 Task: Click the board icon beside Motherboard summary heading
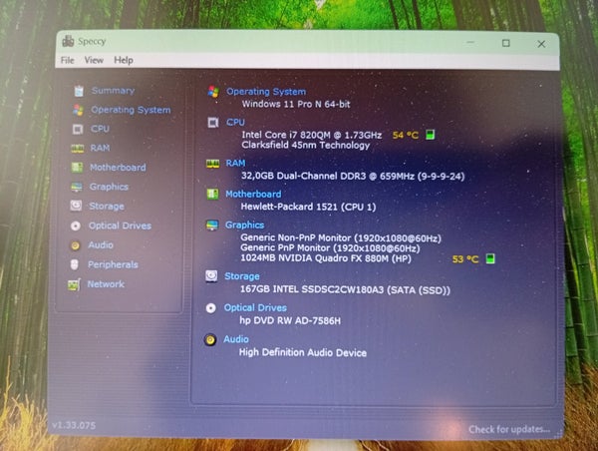click(x=212, y=194)
